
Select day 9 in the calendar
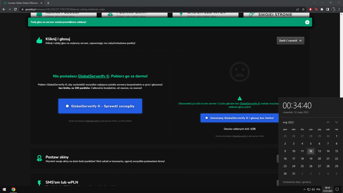point(285,151)
